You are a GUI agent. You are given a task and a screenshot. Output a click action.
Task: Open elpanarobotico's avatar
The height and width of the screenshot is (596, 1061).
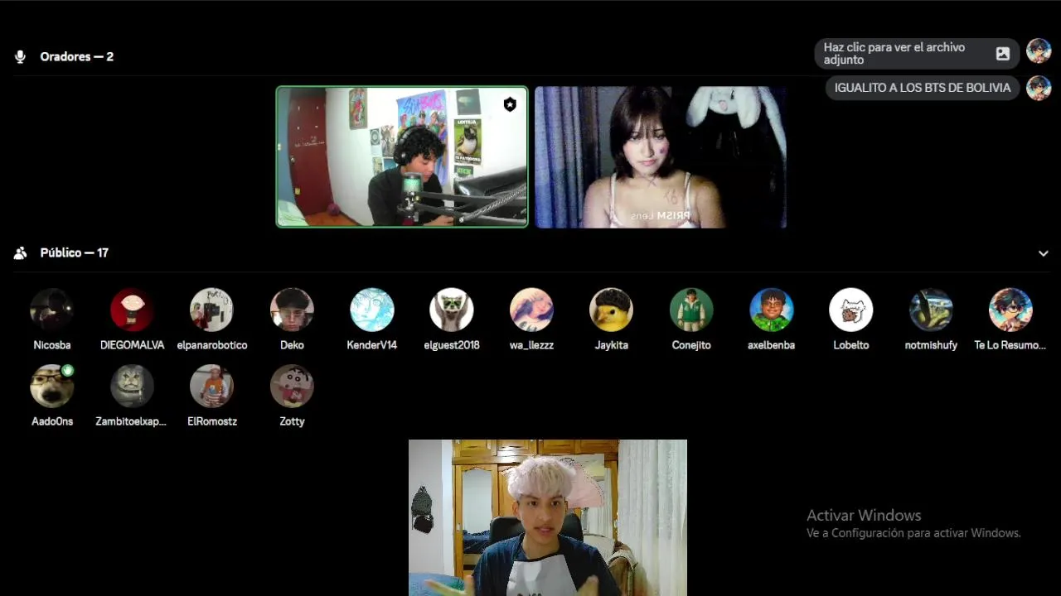pyautogui.click(x=211, y=310)
